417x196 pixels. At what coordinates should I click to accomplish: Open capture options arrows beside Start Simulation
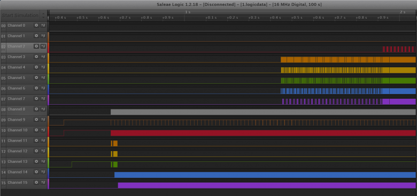43,15
